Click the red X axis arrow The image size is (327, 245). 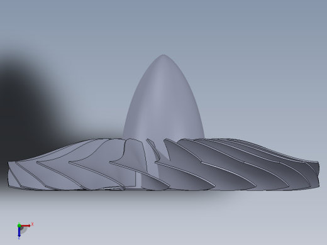click(x=26, y=226)
